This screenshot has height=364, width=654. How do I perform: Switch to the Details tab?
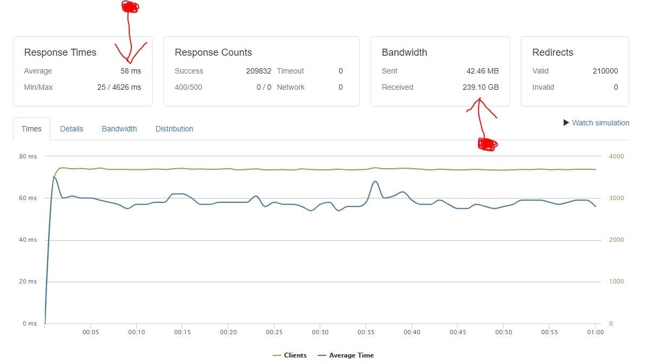[x=71, y=129]
